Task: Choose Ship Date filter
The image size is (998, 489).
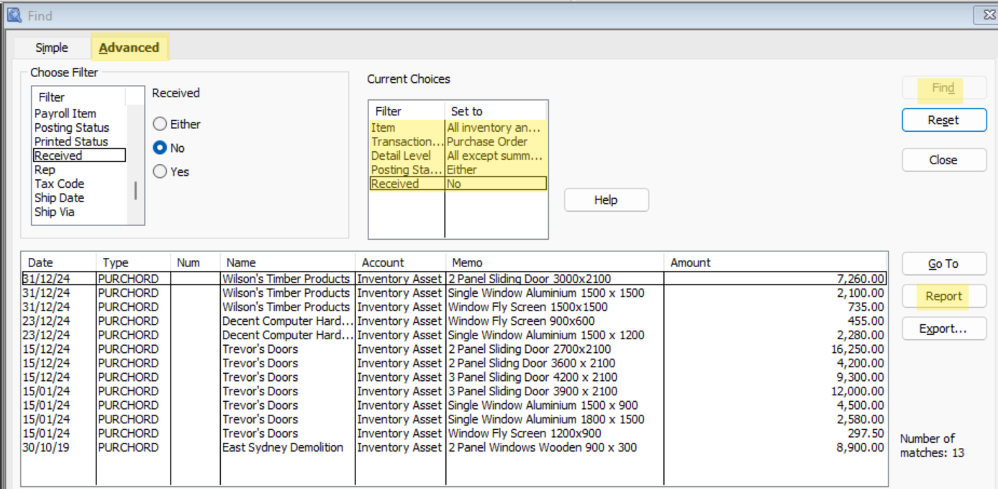Action: pos(59,198)
